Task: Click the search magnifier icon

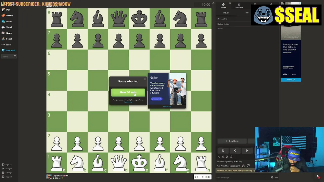Action: click(15, 56)
